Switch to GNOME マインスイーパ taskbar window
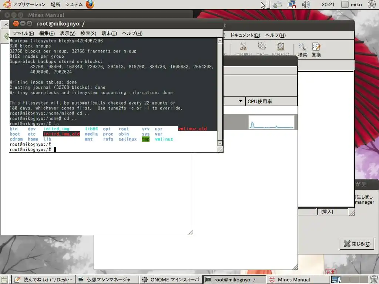Image resolution: width=379 pixels, height=284 pixels. 171,280
